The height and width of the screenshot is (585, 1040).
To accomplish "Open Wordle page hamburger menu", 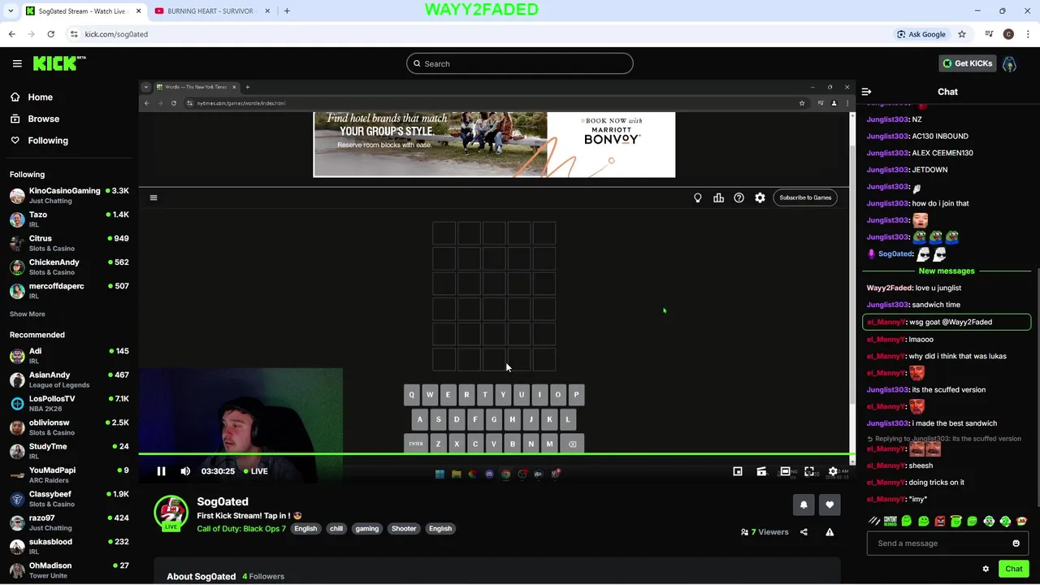I will coord(153,197).
